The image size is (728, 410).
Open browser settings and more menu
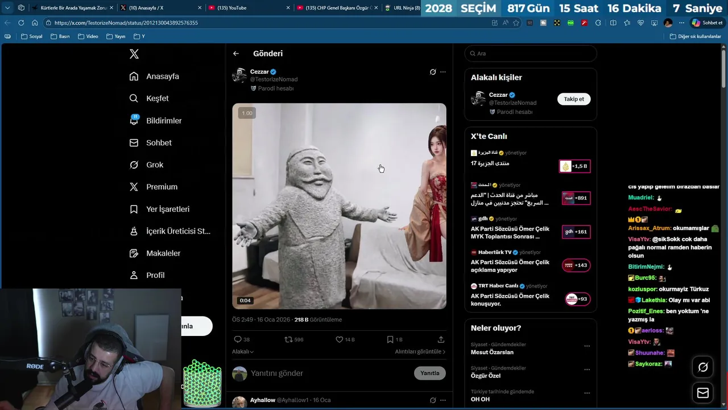(x=681, y=23)
